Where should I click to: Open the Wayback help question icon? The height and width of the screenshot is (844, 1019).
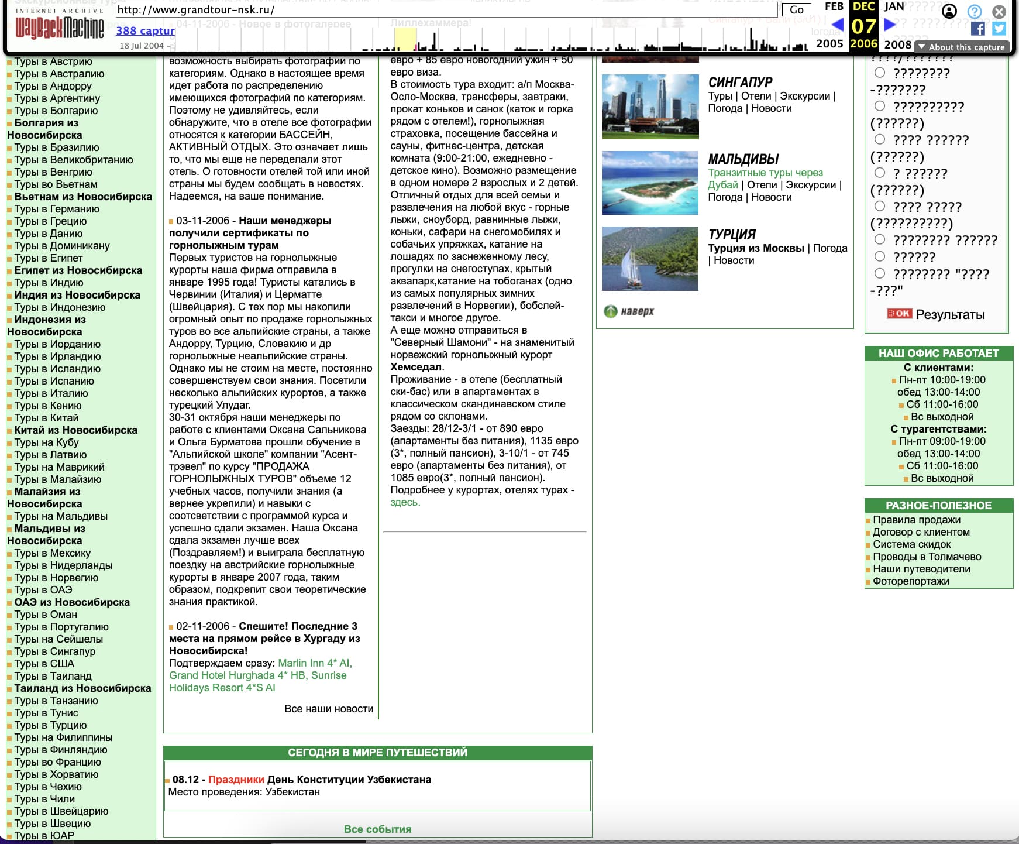(x=975, y=11)
